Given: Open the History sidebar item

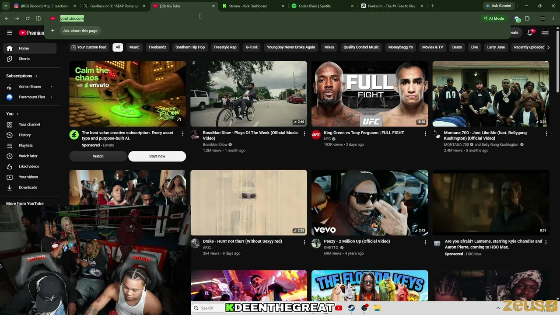Looking at the screenshot, I should [29, 135].
